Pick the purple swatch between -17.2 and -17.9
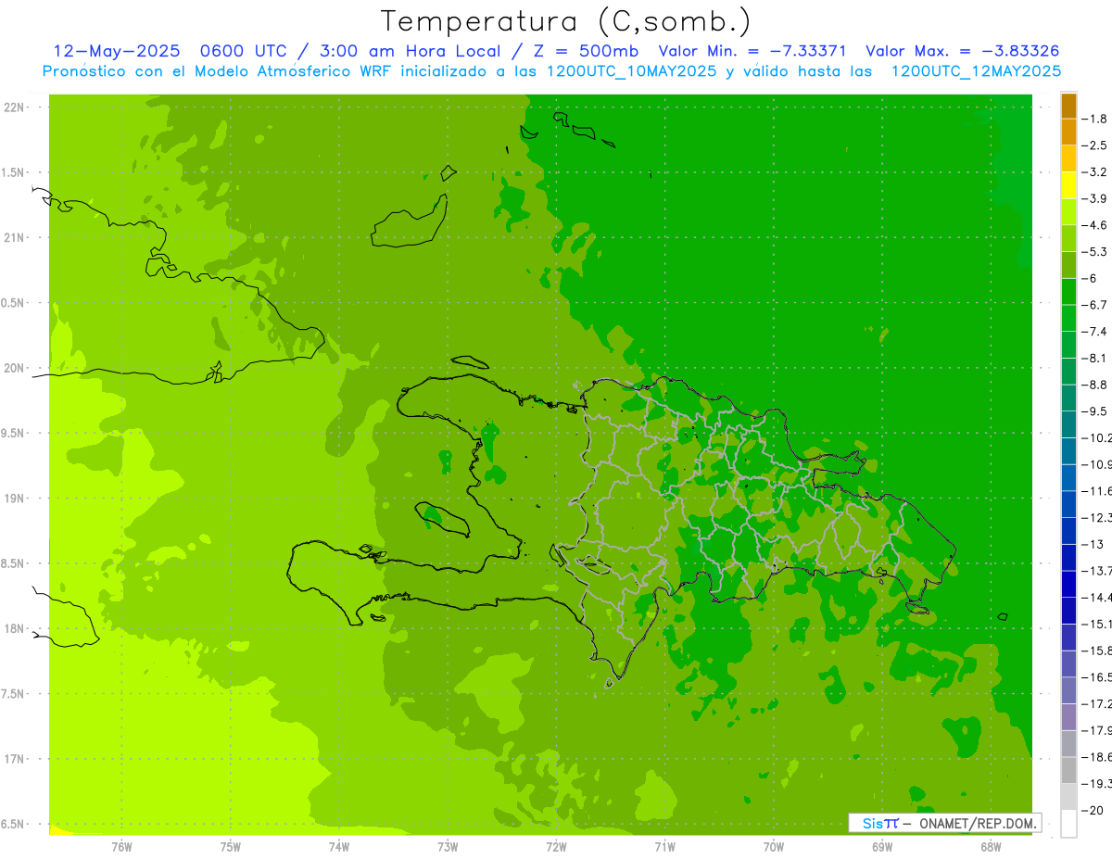1112x859 pixels. 1068,717
